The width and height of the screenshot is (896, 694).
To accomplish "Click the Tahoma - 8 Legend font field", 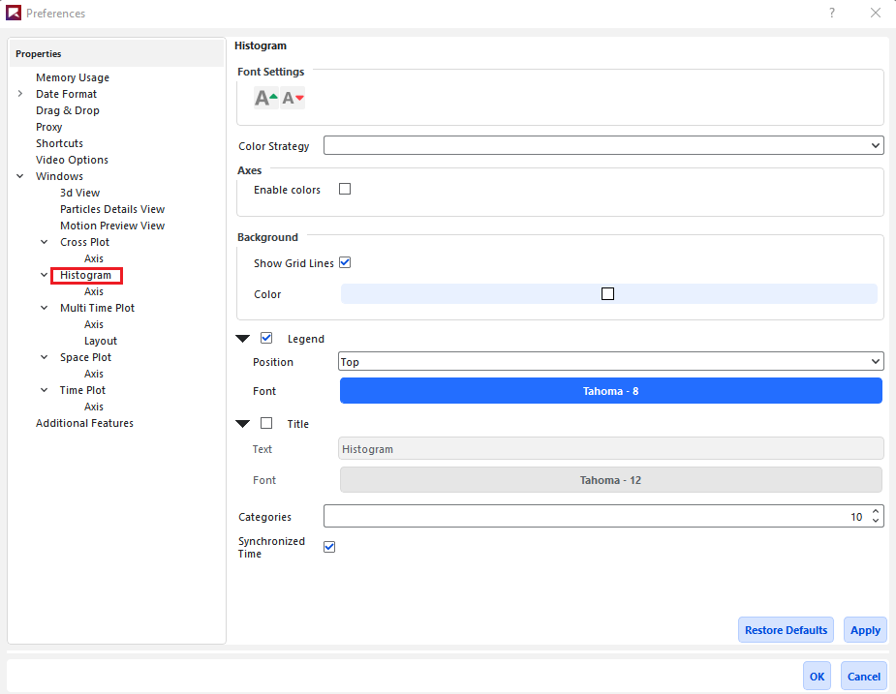I will pyautogui.click(x=610, y=390).
